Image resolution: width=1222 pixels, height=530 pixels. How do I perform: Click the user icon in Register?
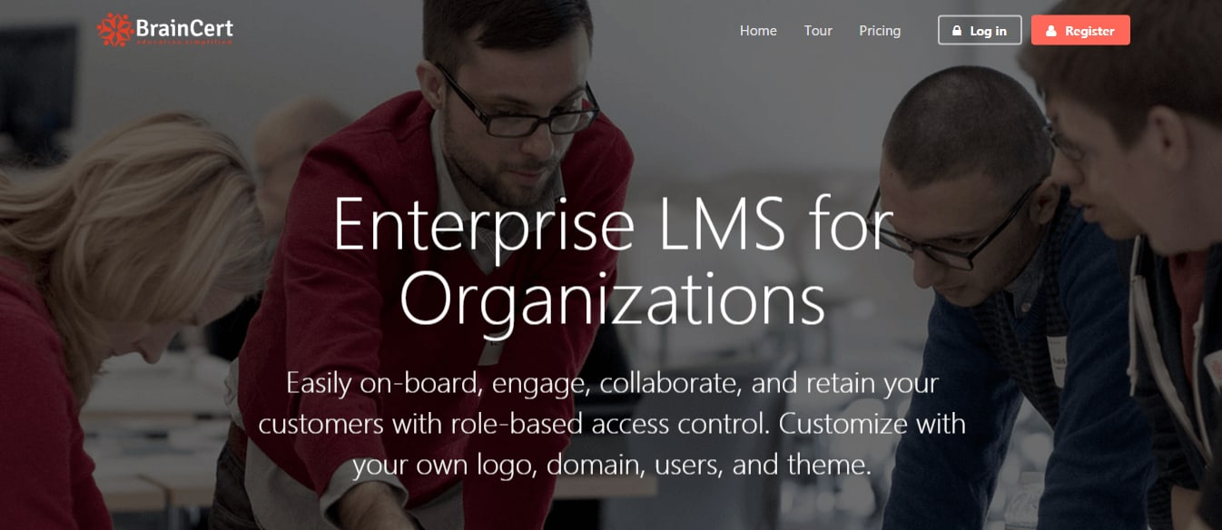pyautogui.click(x=1051, y=31)
